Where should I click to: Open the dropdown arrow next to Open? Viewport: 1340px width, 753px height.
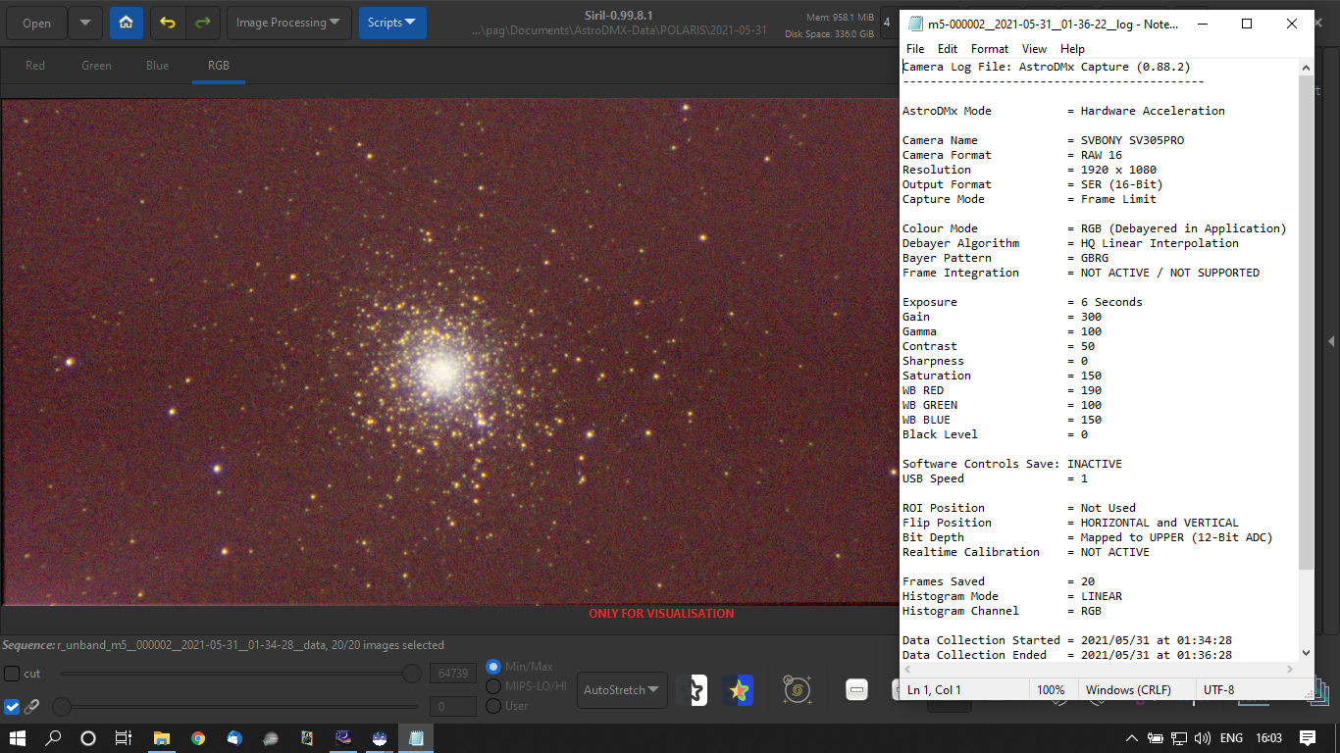point(85,23)
